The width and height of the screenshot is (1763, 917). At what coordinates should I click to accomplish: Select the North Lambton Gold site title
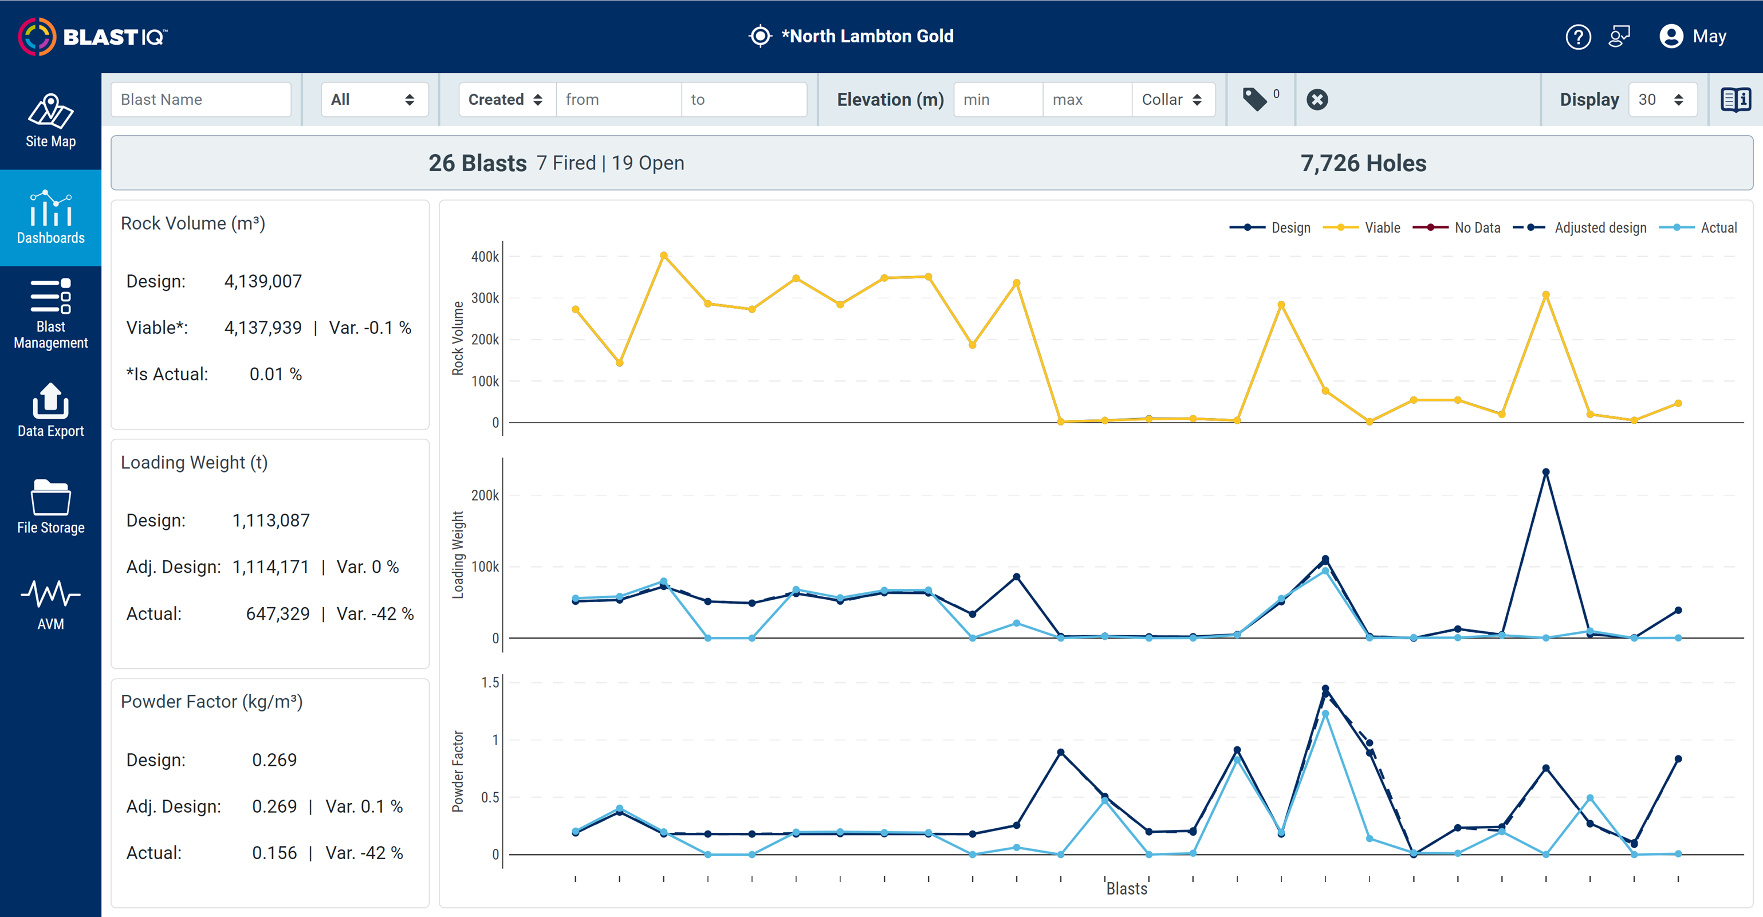[x=867, y=36]
